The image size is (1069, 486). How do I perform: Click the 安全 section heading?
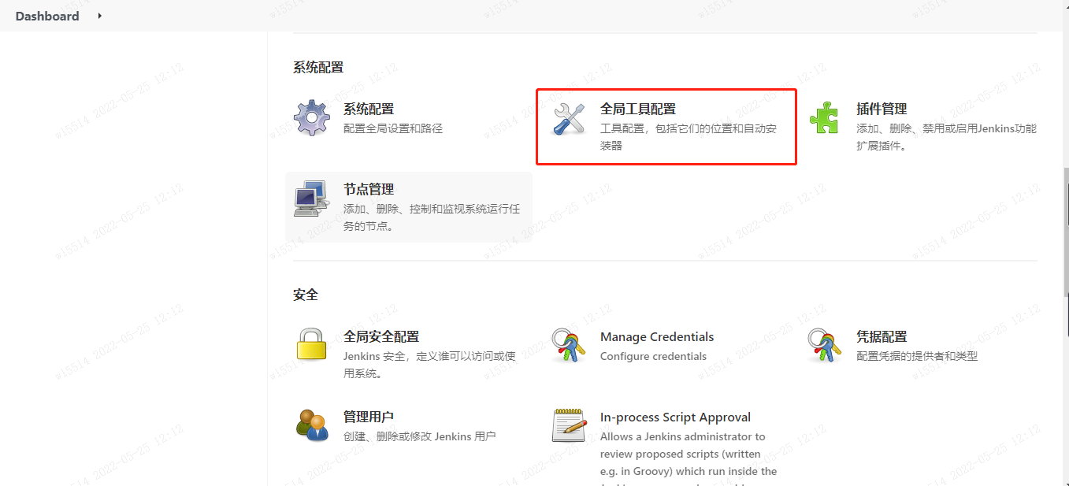point(306,295)
